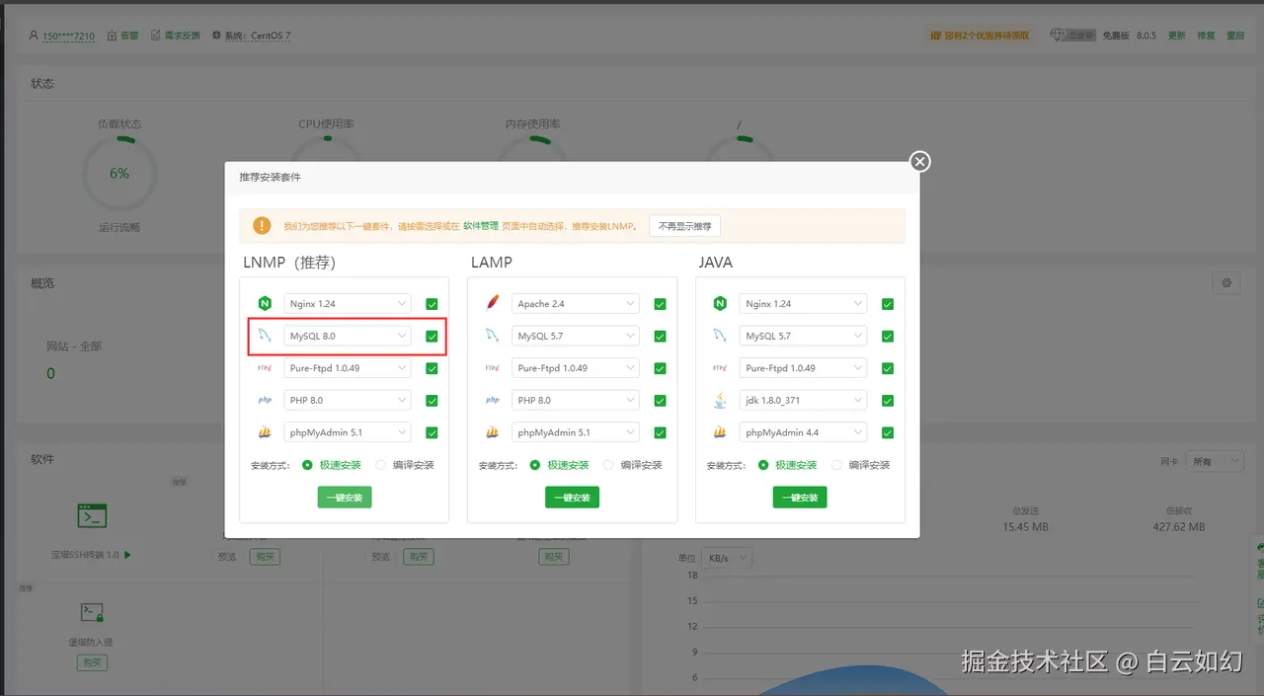Uncheck MySQL 8.0 in LNMP
1264x696 pixels.
click(x=432, y=336)
